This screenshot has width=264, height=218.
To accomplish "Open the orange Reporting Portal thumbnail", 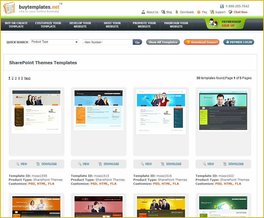I will (x=36, y=206).
